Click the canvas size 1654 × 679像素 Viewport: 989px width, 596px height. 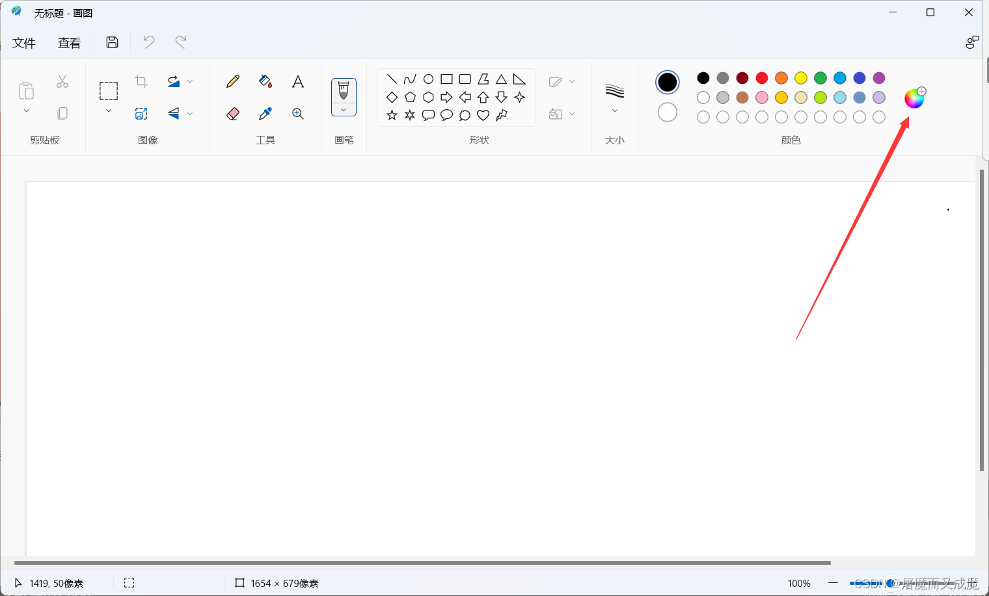point(284,584)
